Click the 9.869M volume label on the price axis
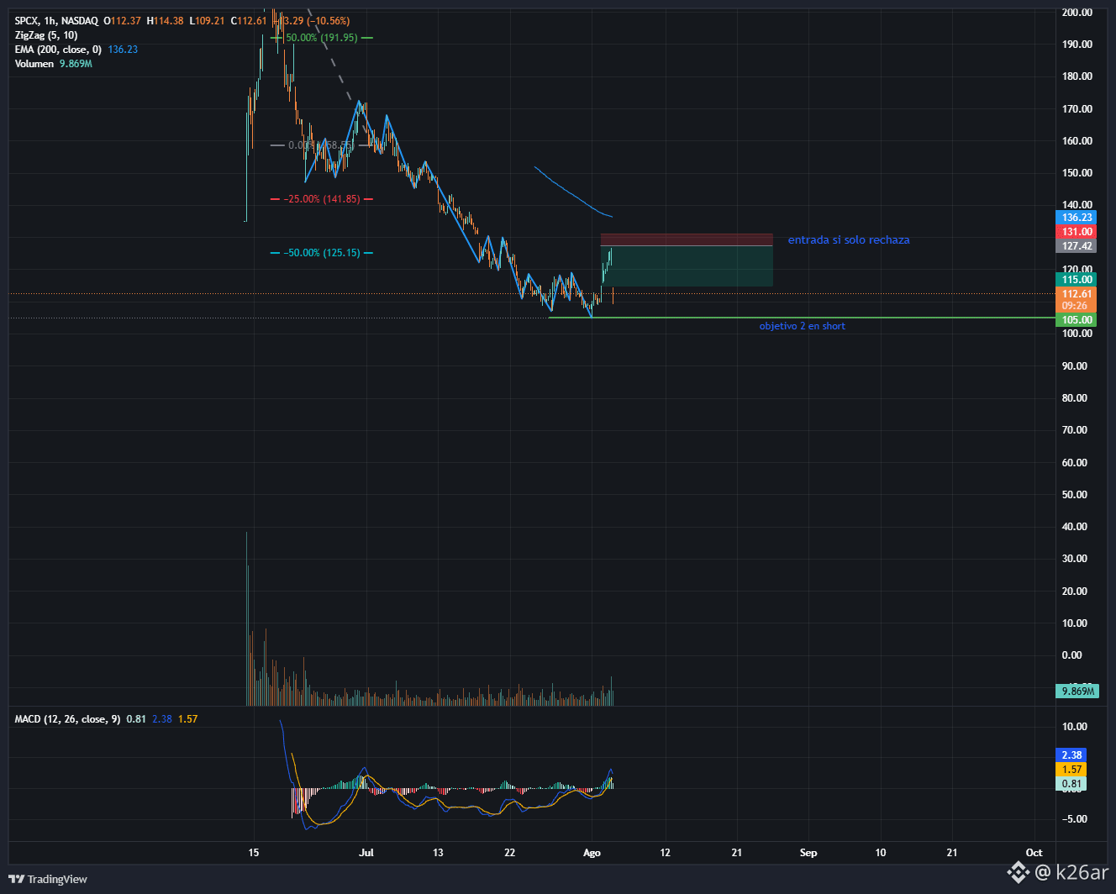 point(1077,692)
